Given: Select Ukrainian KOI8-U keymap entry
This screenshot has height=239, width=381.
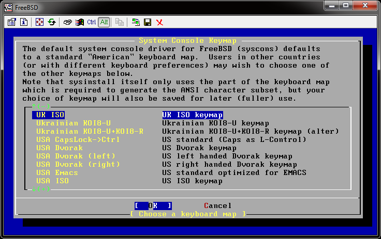Looking at the screenshot, I should [x=74, y=123].
